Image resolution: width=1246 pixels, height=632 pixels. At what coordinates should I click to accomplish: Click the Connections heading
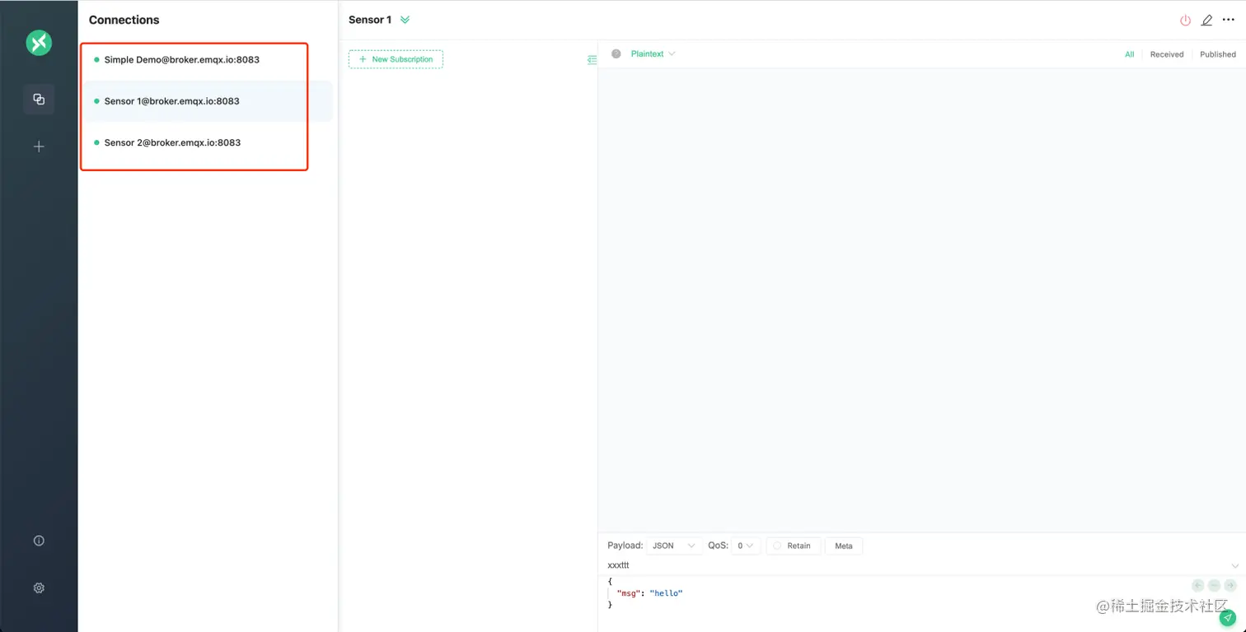tap(124, 20)
